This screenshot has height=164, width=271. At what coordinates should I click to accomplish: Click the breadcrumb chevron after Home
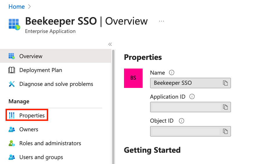point(29,7)
